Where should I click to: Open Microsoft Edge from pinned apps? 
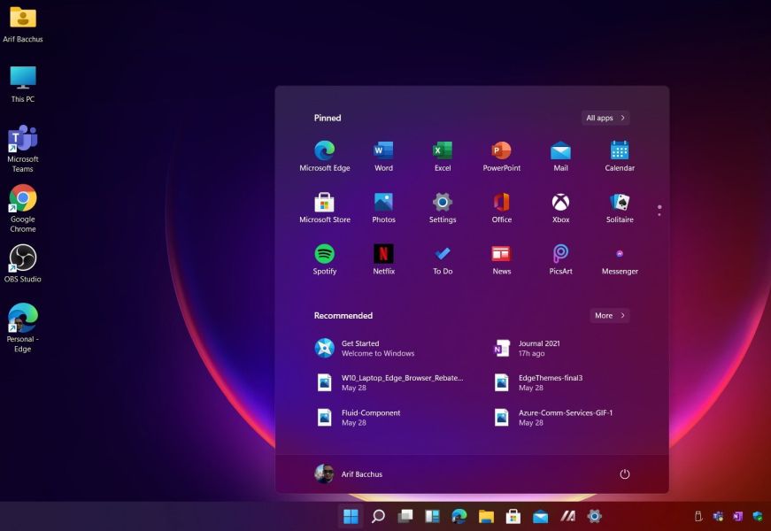[x=325, y=156]
